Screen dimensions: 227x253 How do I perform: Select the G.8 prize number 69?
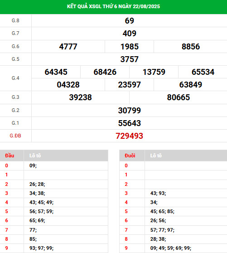129,21
